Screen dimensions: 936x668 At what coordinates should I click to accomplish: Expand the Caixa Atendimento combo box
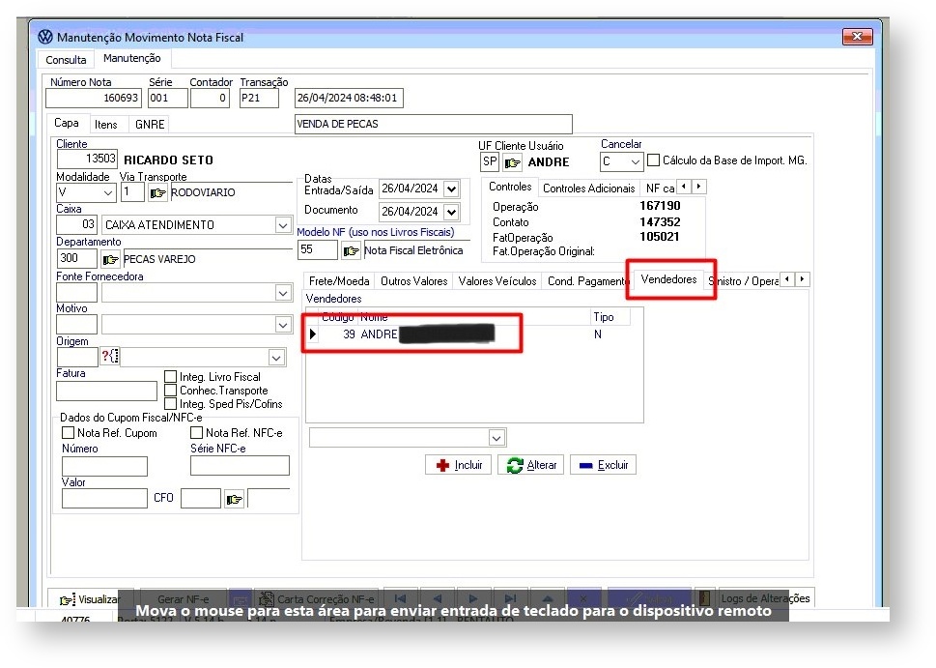(x=283, y=225)
